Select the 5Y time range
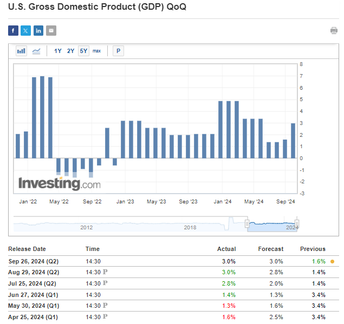This screenshot has height=324, width=344. pos(83,51)
